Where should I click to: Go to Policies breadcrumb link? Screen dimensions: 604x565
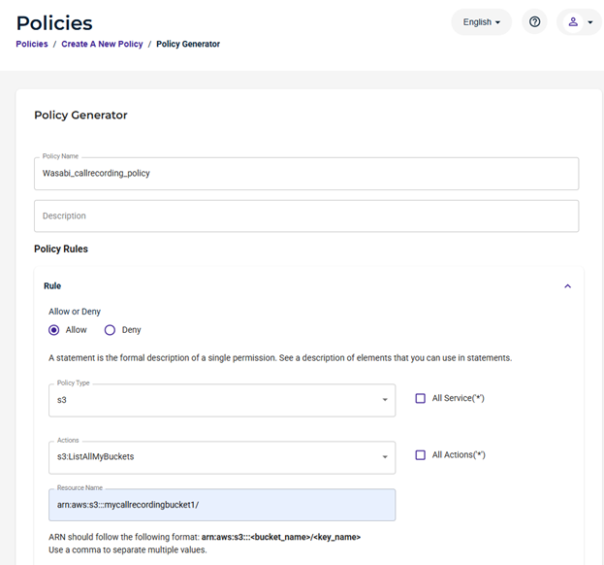pos(32,44)
